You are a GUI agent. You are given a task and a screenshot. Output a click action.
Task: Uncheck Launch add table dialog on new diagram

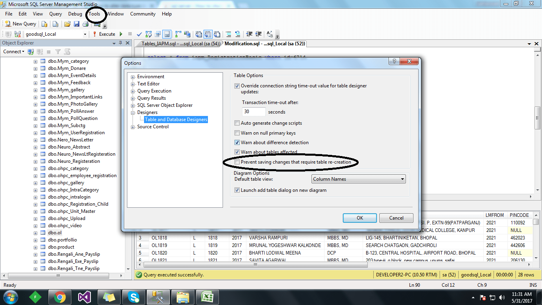pos(237,190)
